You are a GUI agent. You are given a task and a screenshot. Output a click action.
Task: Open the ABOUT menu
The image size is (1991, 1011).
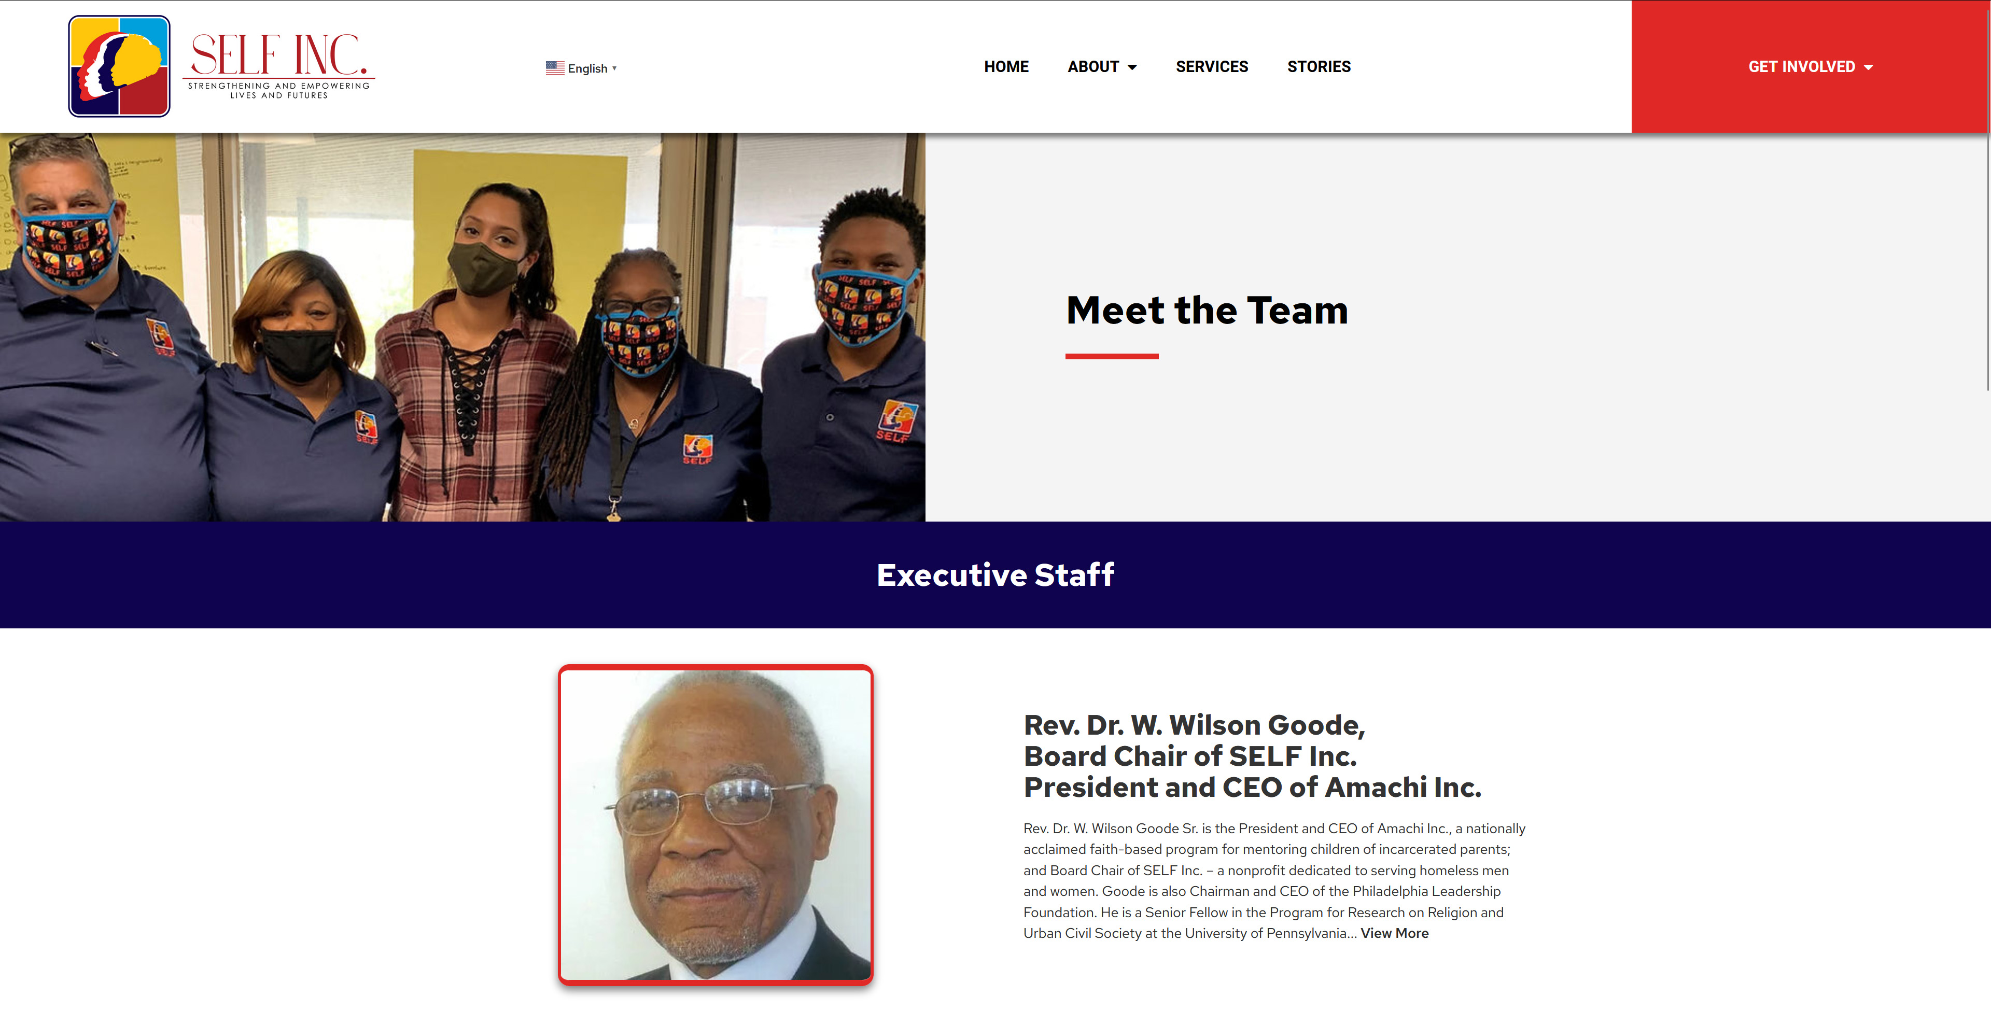coord(1101,66)
